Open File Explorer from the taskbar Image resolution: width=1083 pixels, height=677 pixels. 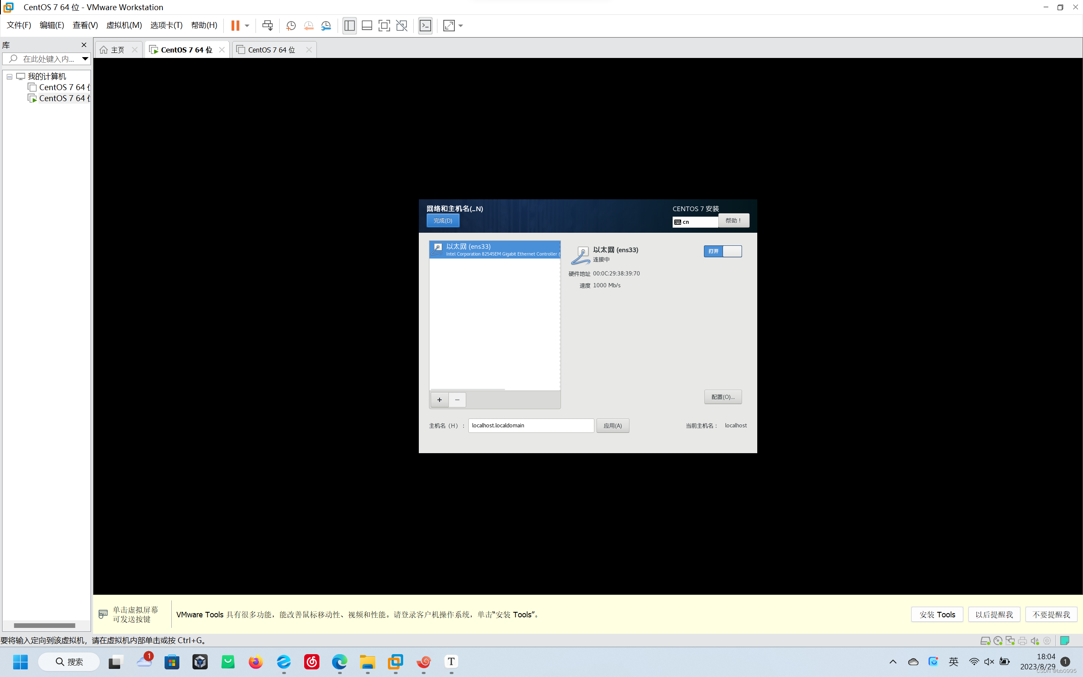tap(367, 661)
